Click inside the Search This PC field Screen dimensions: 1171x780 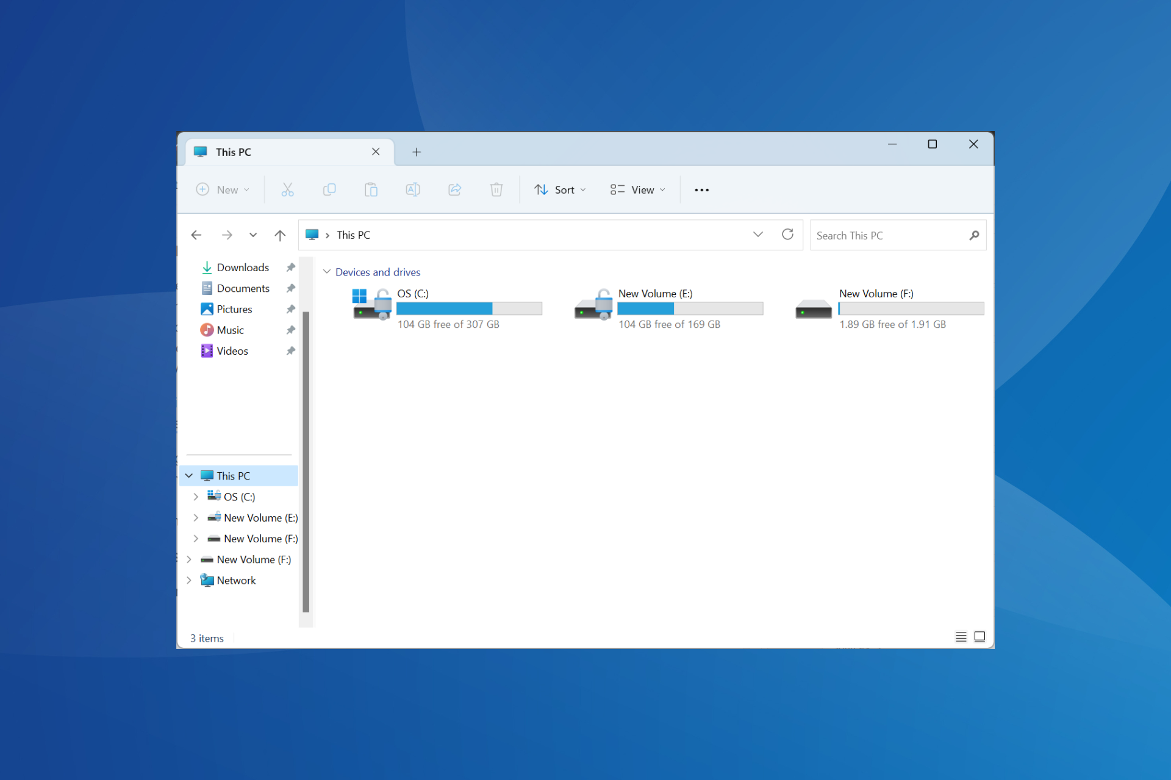click(884, 235)
